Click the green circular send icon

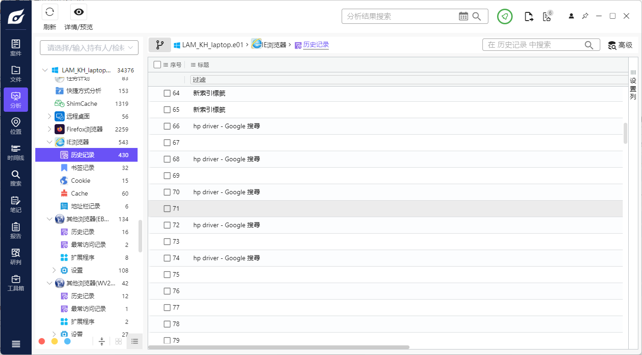pyautogui.click(x=505, y=16)
